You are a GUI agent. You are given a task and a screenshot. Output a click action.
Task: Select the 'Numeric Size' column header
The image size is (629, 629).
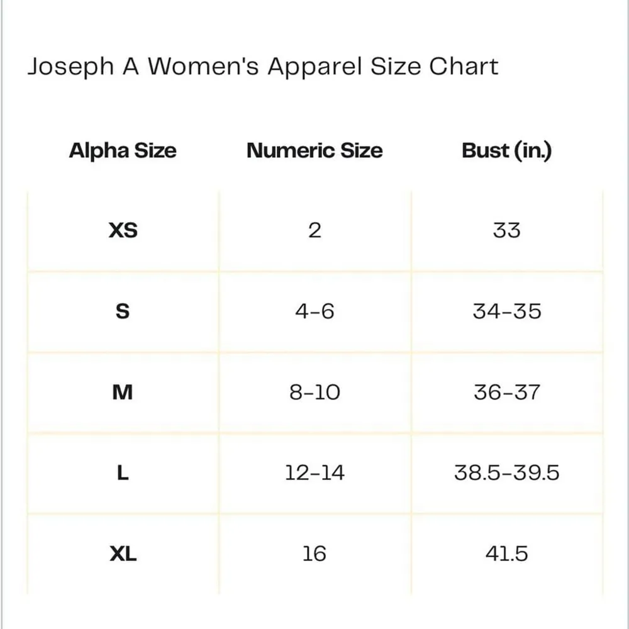314,151
